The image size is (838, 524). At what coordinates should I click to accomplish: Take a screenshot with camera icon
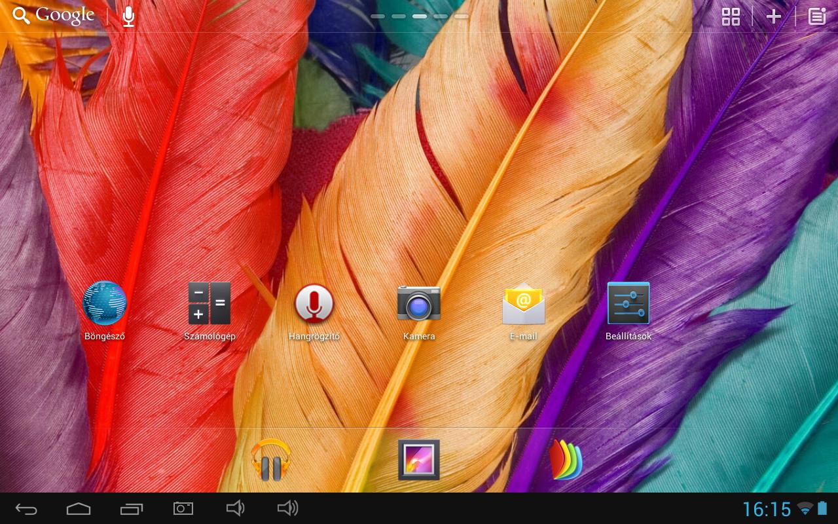(x=183, y=508)
